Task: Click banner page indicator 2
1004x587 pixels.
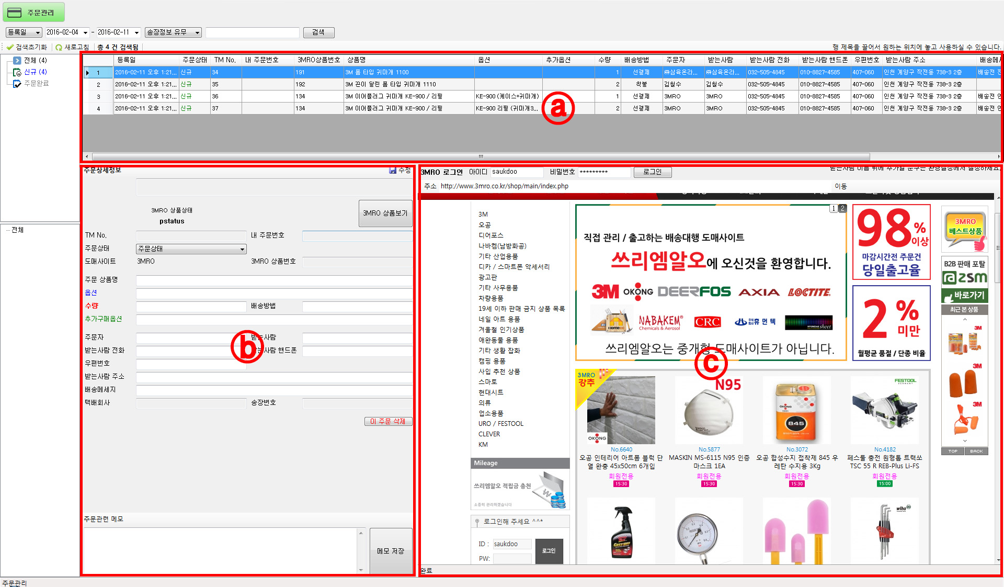Action: 842,208
